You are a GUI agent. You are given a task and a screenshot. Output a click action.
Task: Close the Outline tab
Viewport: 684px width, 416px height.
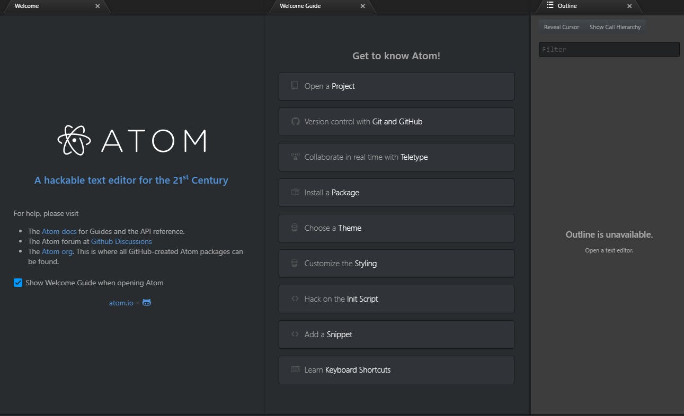[629, 6]
